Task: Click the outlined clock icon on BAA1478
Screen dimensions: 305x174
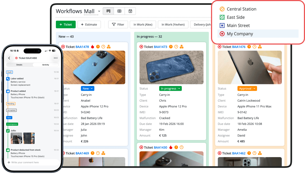Action: point(103,46)
